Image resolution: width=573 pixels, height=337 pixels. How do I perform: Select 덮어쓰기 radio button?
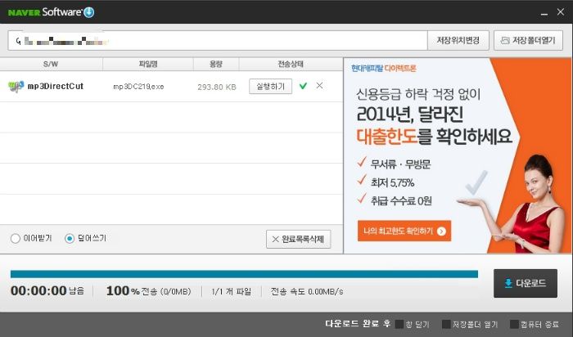pyautogui.click(x=70, y=239)
